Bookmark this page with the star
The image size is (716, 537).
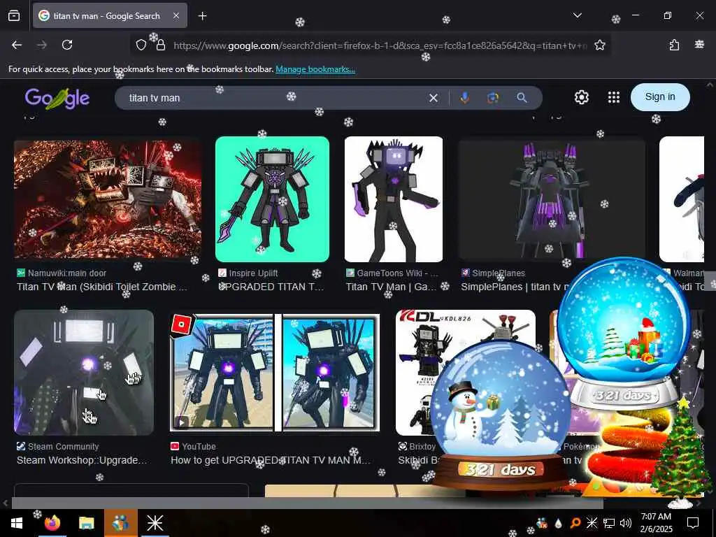click(x=600, y=45)
